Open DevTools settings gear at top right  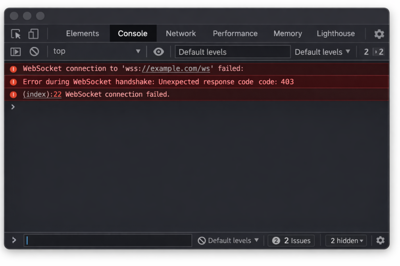(379, 34)
